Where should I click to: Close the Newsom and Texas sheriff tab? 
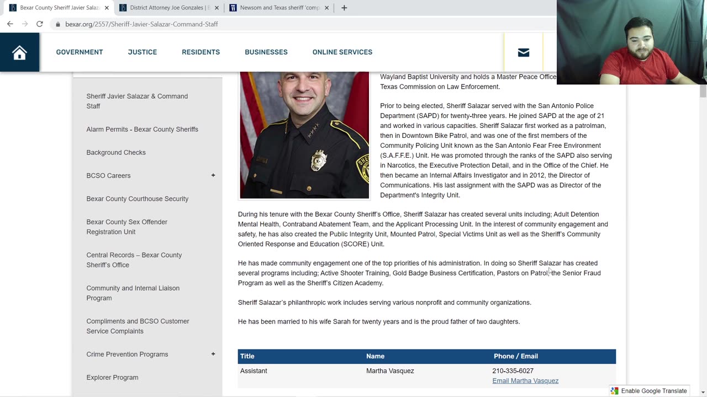[x=326, y=8]
